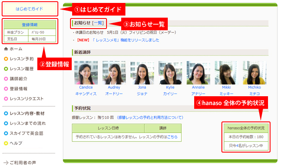Viewport: 281px width, 166px height.
Task: Open the Candice name link
Action: [x=86, y=87]
